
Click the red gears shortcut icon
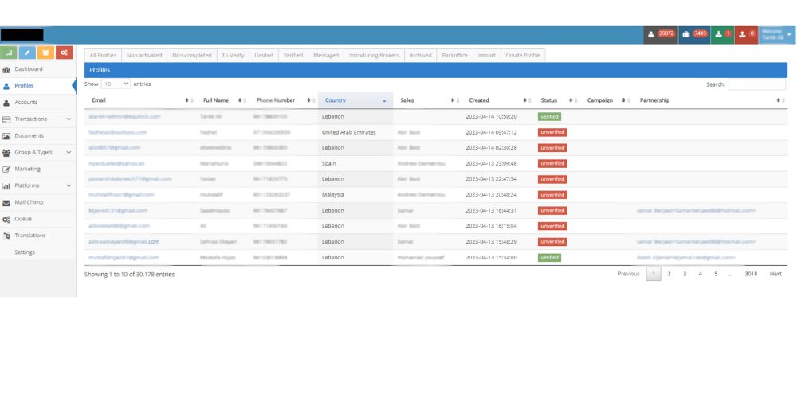pyautogui.click(x=65, y=53)
